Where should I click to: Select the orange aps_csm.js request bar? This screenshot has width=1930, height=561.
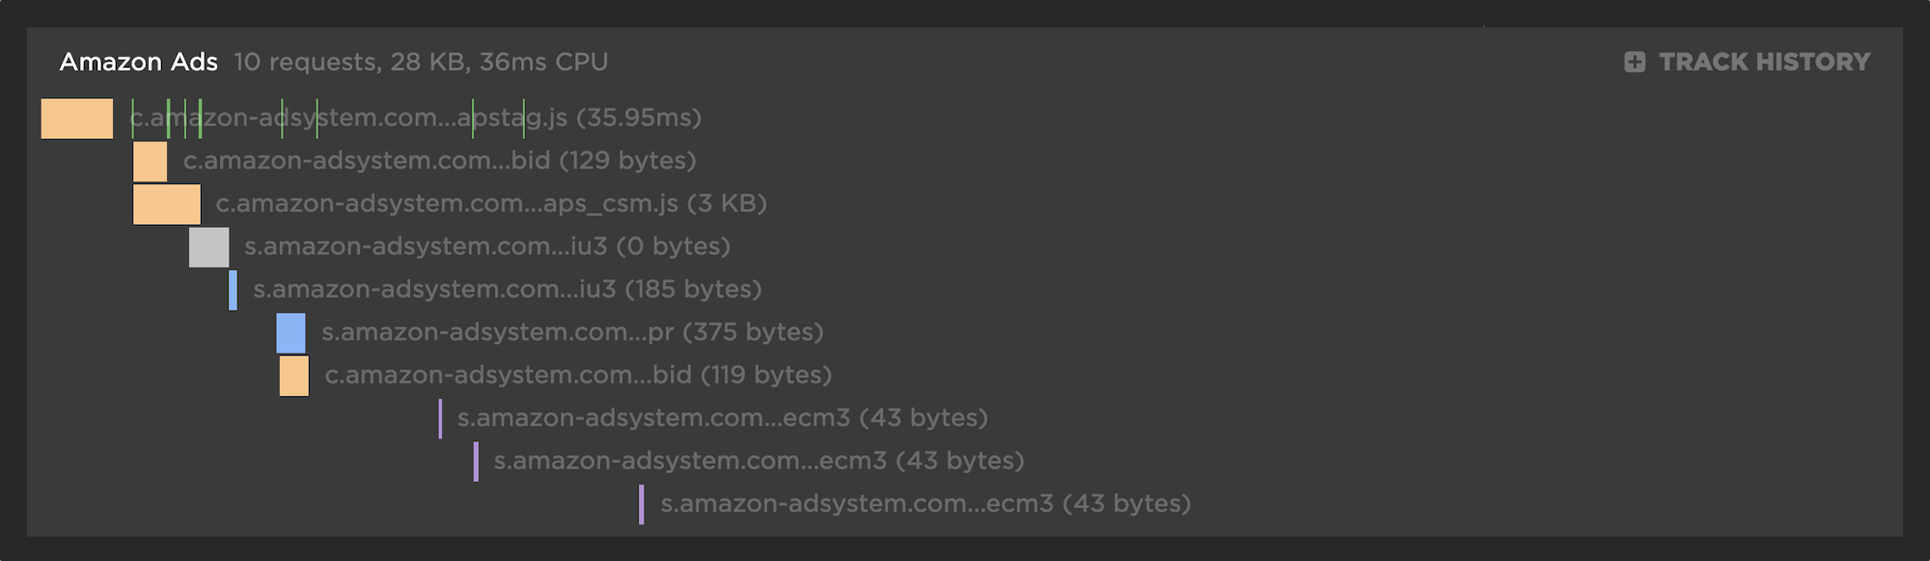point(166,204)
